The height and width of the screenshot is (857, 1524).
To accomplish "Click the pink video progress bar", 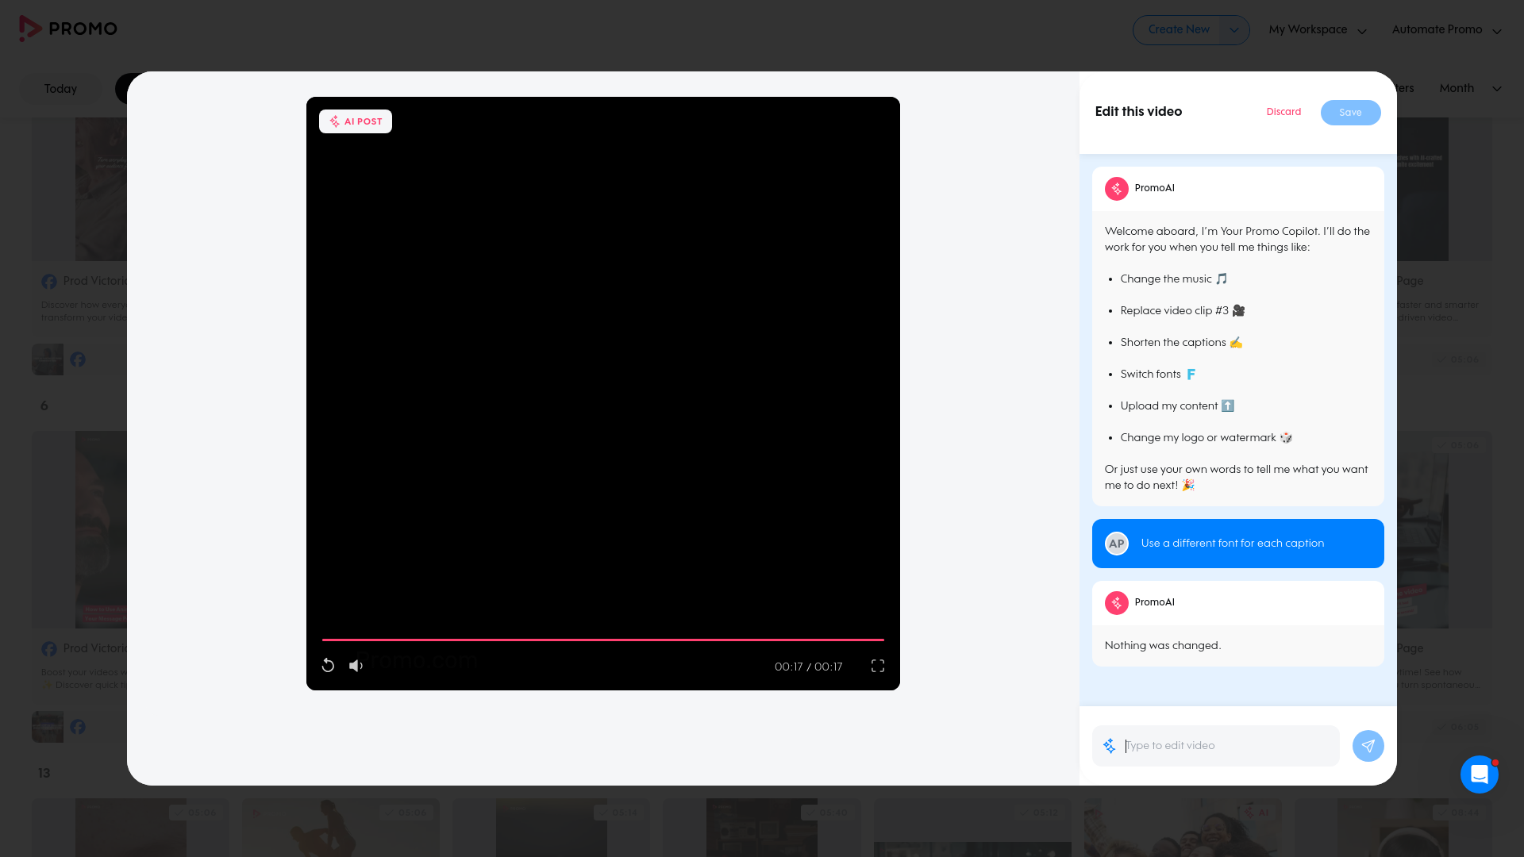I will pos(603,640).
